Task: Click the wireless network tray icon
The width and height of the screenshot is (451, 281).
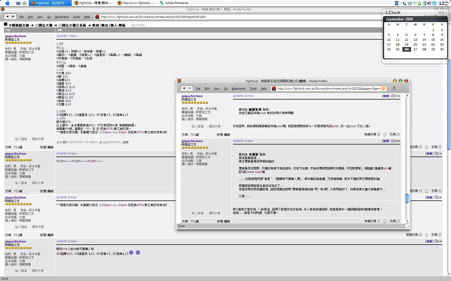Action: coord(415,3)
